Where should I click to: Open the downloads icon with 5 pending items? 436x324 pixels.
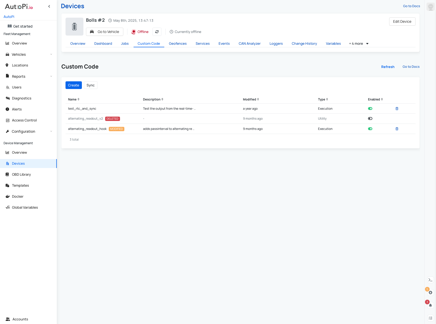point(430,292)
